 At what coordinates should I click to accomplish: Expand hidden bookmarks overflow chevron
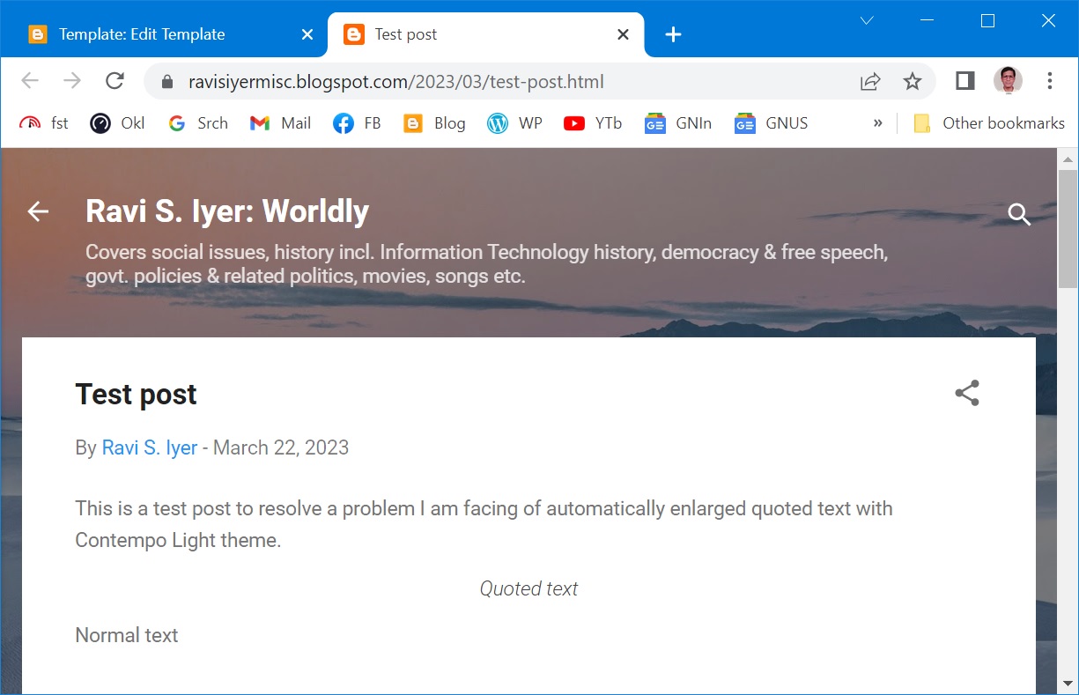(x=877, y=123)
